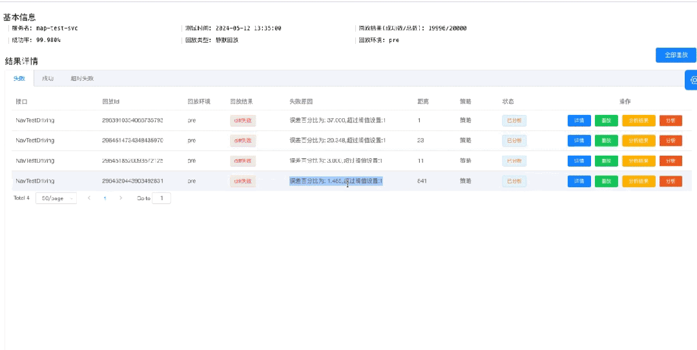Switch to the 成功 tab
This screenshot has width=697, height=350.
[48, 78]
